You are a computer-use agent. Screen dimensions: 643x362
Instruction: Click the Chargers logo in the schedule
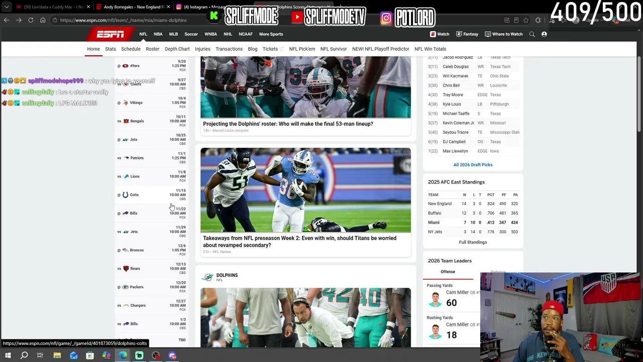pos(126,305)
